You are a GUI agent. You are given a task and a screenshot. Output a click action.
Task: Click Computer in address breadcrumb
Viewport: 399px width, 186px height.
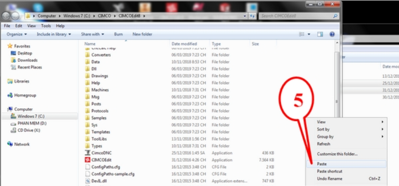(x=47, y=16)
